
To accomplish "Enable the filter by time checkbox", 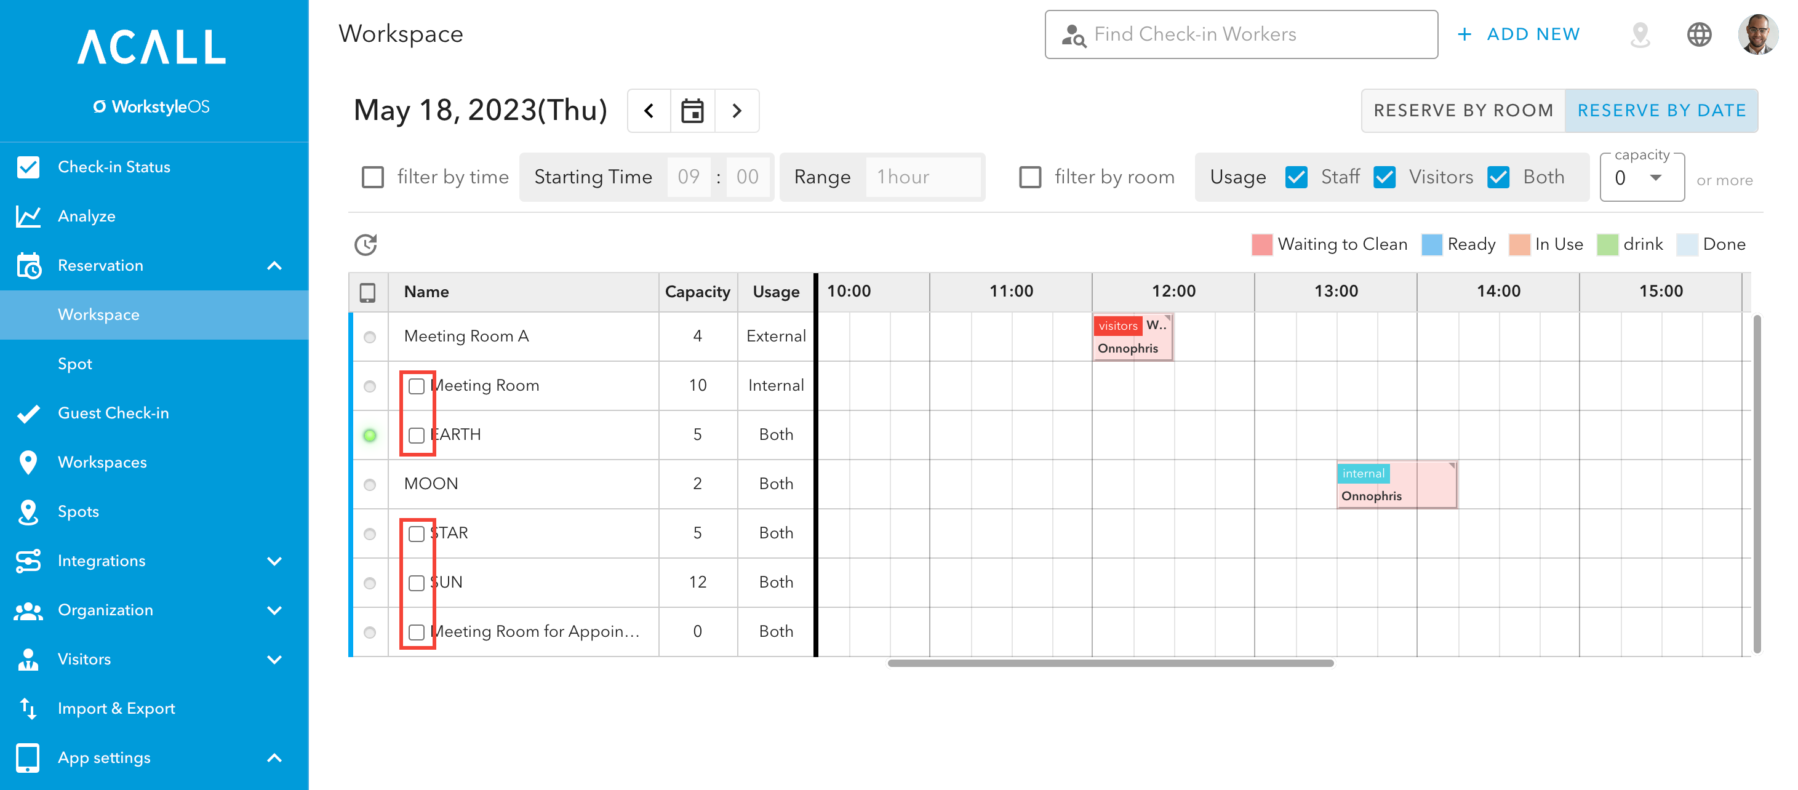I will [373, 177].
